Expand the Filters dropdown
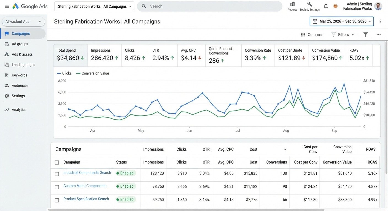 click(343, 35)
